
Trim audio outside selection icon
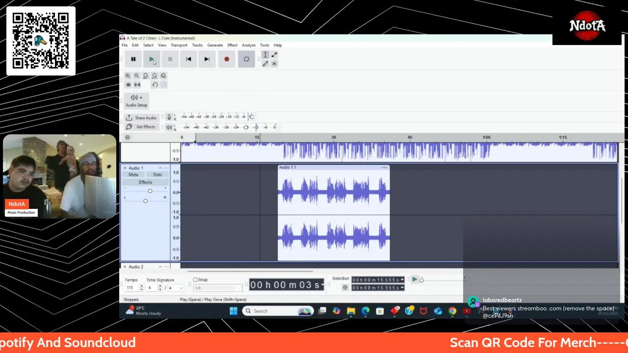128,85
